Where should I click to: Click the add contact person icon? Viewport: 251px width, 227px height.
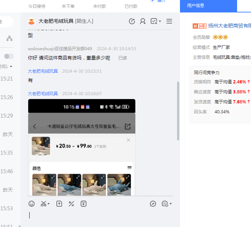click(x=143, y=21)
